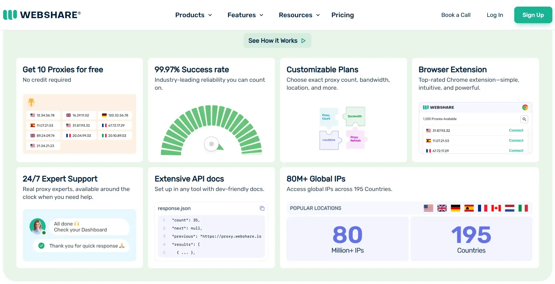Click the Canada flag in Popular Locations
The height and width of the screenshot is (284, 555).
pos(496,208)
